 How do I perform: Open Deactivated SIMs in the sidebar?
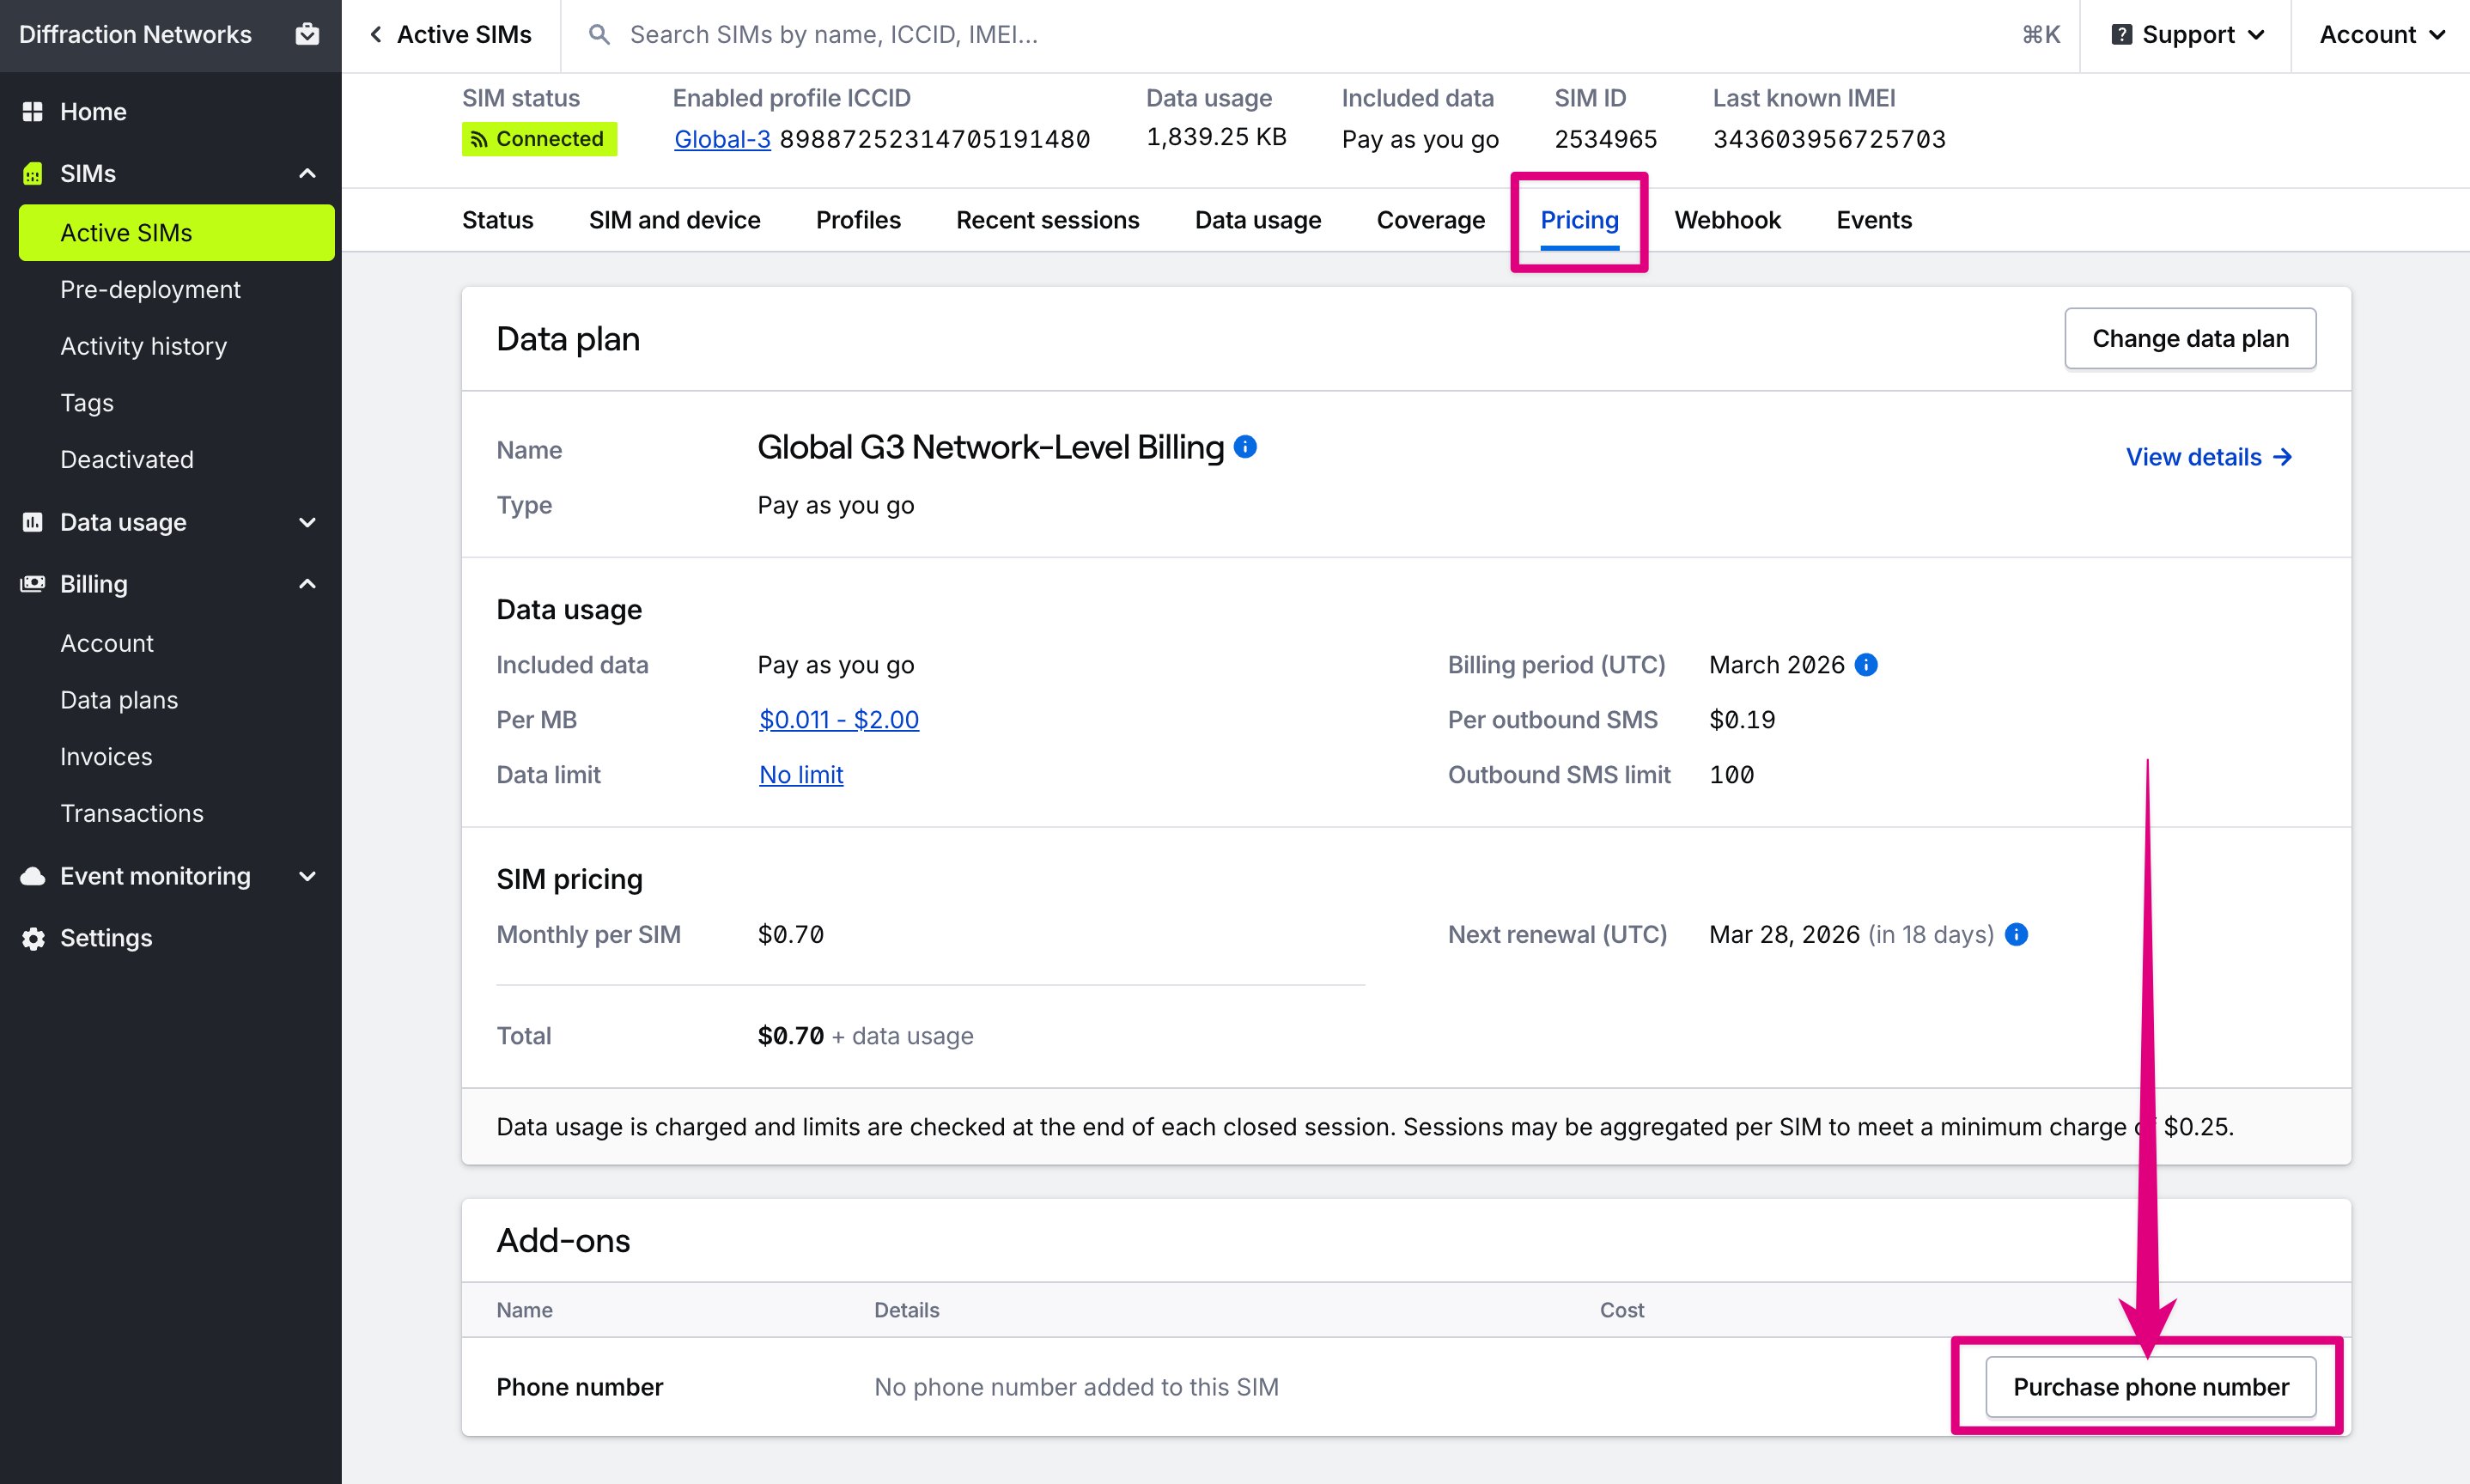[127, 459]
